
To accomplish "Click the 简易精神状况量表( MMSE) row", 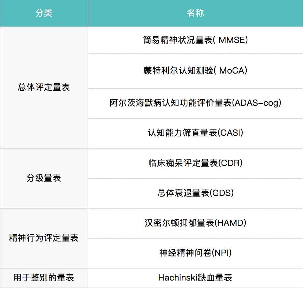I will pos(195,40).
